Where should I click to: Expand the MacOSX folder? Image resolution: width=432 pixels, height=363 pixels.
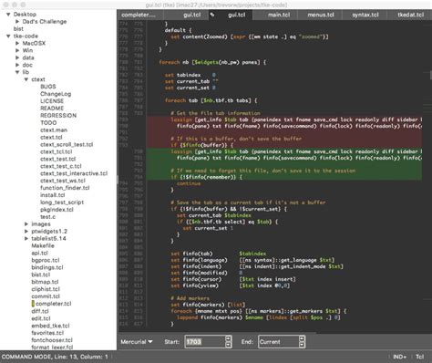pyautogui.click(x=17, y=43)
